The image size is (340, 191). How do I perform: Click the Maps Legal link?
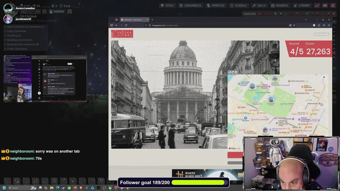pos(239,149)
